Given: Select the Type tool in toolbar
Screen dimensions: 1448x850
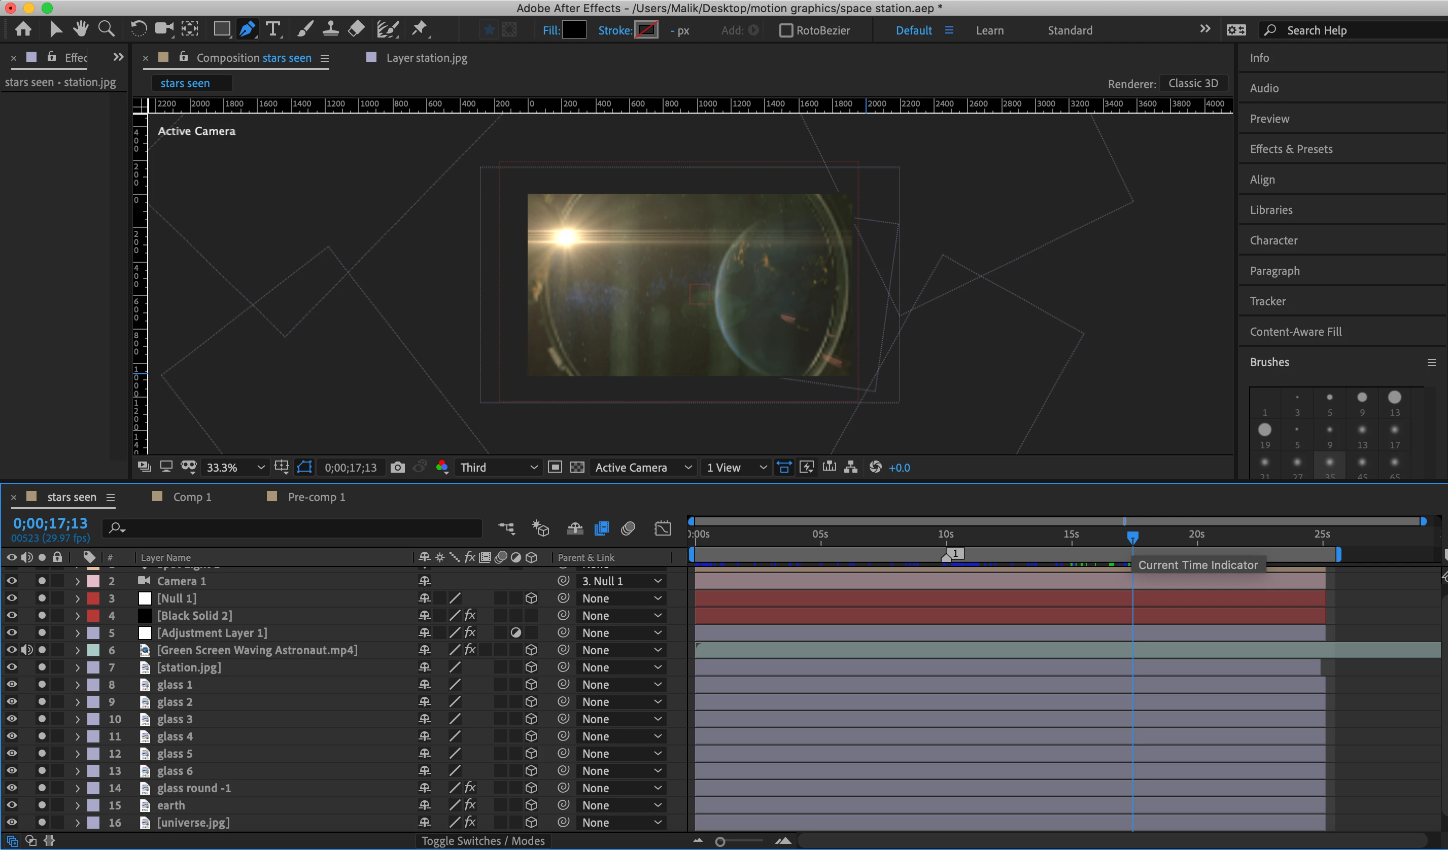Looking at the screenshot, I should 273,29.
